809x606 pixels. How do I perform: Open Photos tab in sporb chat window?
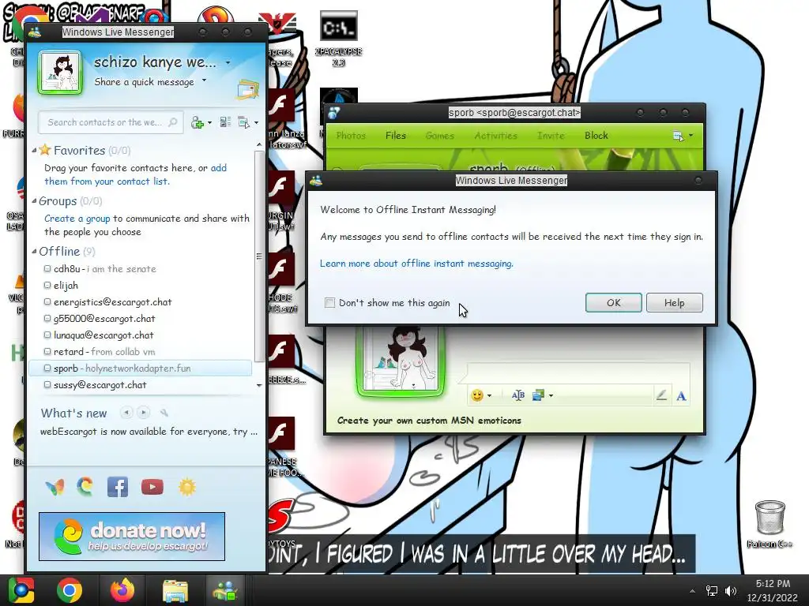pyautogui.click(x=351, y=136)
